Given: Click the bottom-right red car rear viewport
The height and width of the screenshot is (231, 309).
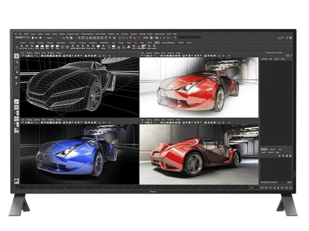Looking at the screenshot, I should click(199, 154).
